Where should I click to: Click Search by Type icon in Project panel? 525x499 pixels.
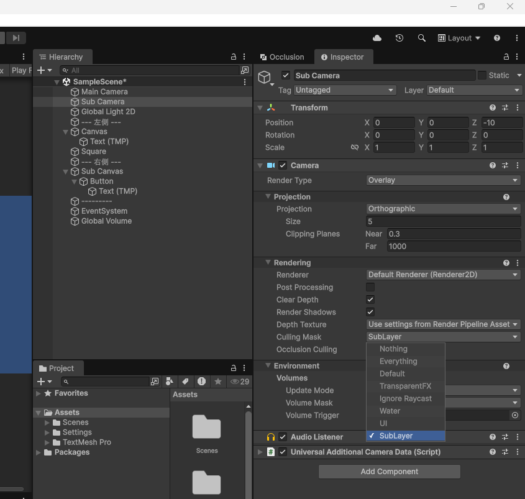click(169, 382)
